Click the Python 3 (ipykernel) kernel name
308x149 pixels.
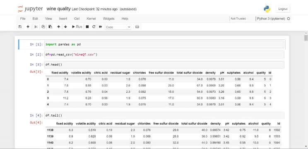pos(271,19)
